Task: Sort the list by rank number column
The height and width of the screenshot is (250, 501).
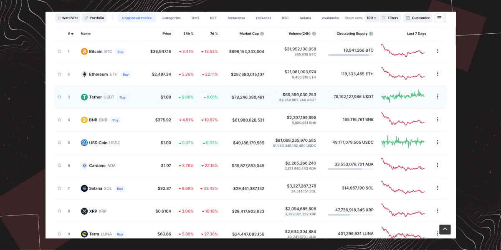Action: pos(71,34)
